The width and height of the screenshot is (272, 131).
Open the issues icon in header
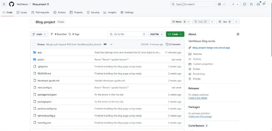(x=244, y=4)
